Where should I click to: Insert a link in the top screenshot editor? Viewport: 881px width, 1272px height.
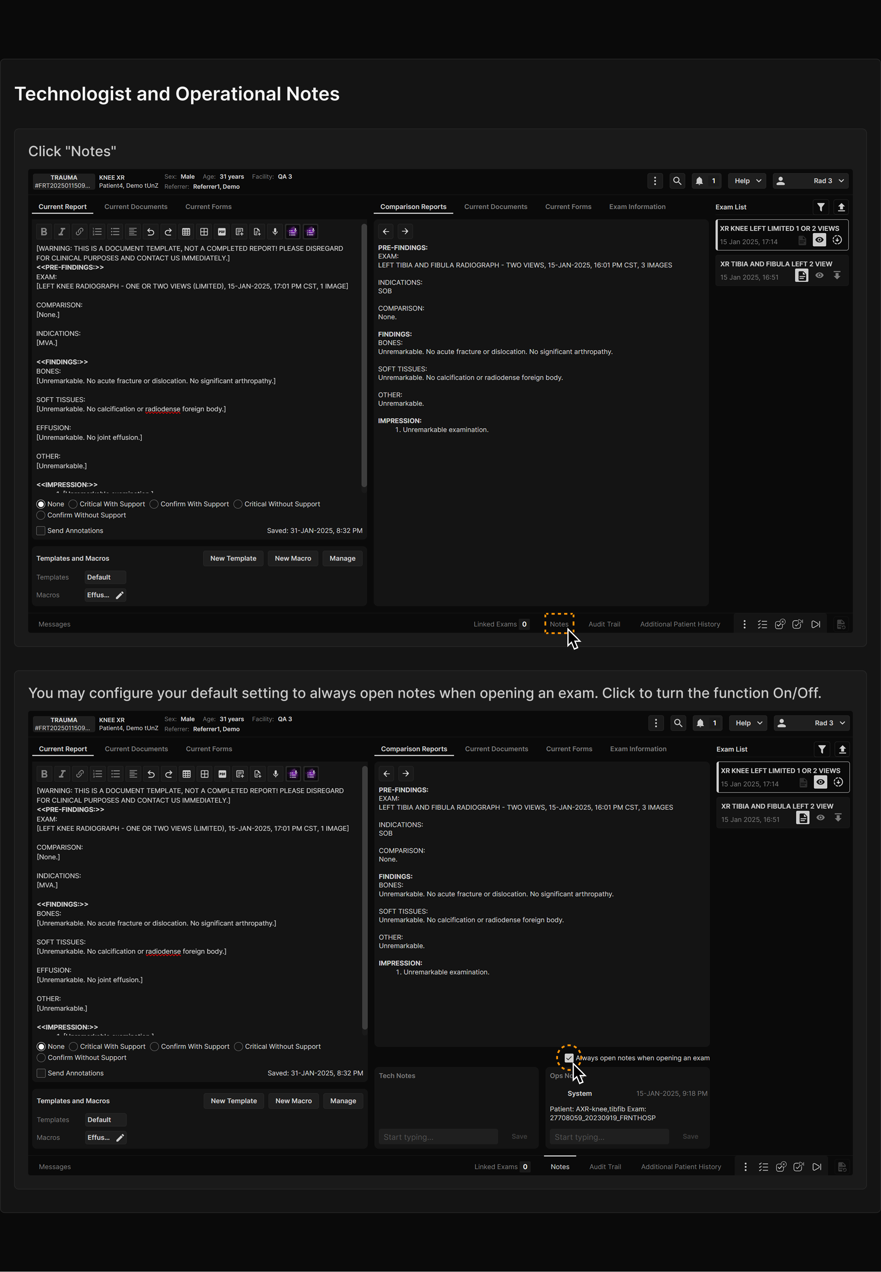79,232
